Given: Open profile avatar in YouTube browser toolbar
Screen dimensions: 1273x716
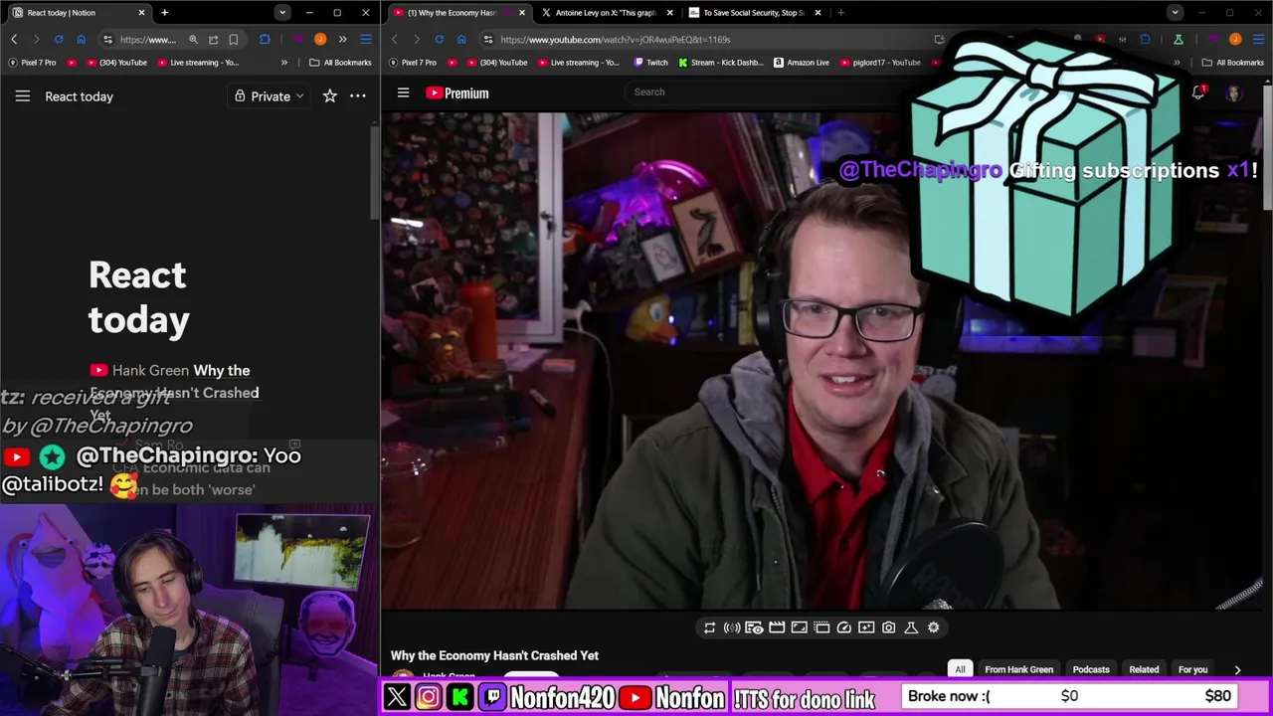Looking at the screenshot, I should coord(1235,40).
